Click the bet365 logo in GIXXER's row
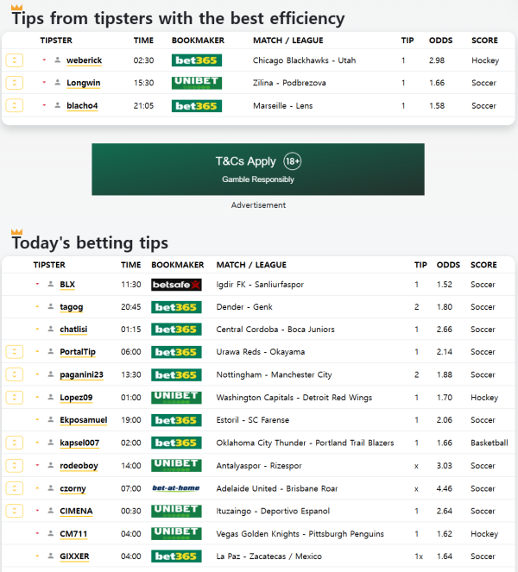 click(x=176, y=556)
